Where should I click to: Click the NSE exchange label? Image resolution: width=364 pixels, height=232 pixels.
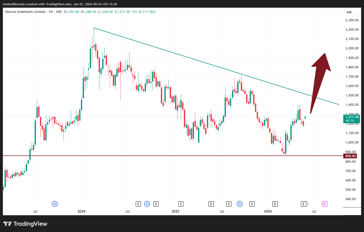click(59, 12)
